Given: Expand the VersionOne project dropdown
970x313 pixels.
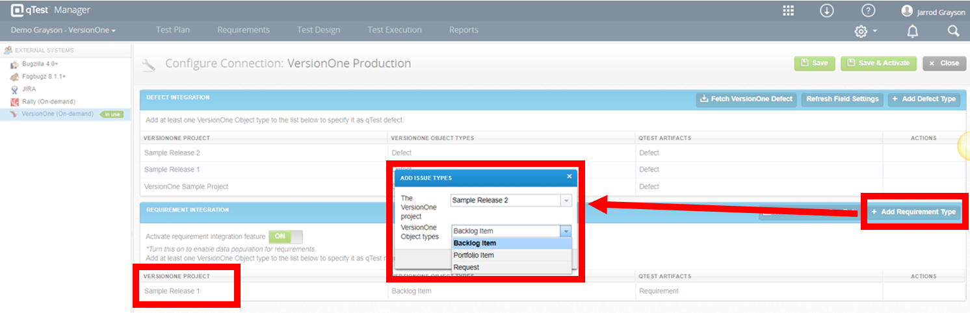Looking at the screenshot, I should [566, 200].
